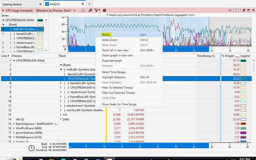Click the chart type icon beside the preset name

(83, 10)
